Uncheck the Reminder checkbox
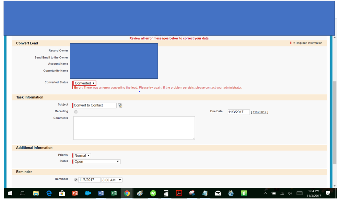Viewport: 340px width, 202px height. [x=76, y=180]
